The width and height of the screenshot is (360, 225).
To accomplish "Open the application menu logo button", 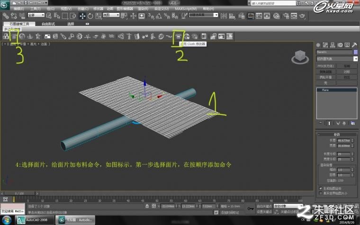I will [4, 5].
